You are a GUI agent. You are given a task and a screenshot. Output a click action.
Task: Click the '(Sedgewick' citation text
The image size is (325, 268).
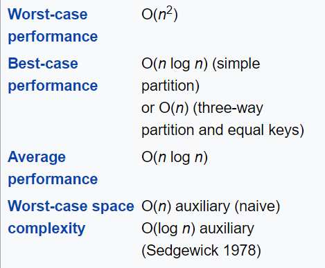pos(180,251)
